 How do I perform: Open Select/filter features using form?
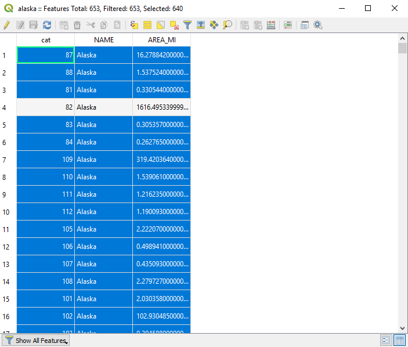click(187, 25)
